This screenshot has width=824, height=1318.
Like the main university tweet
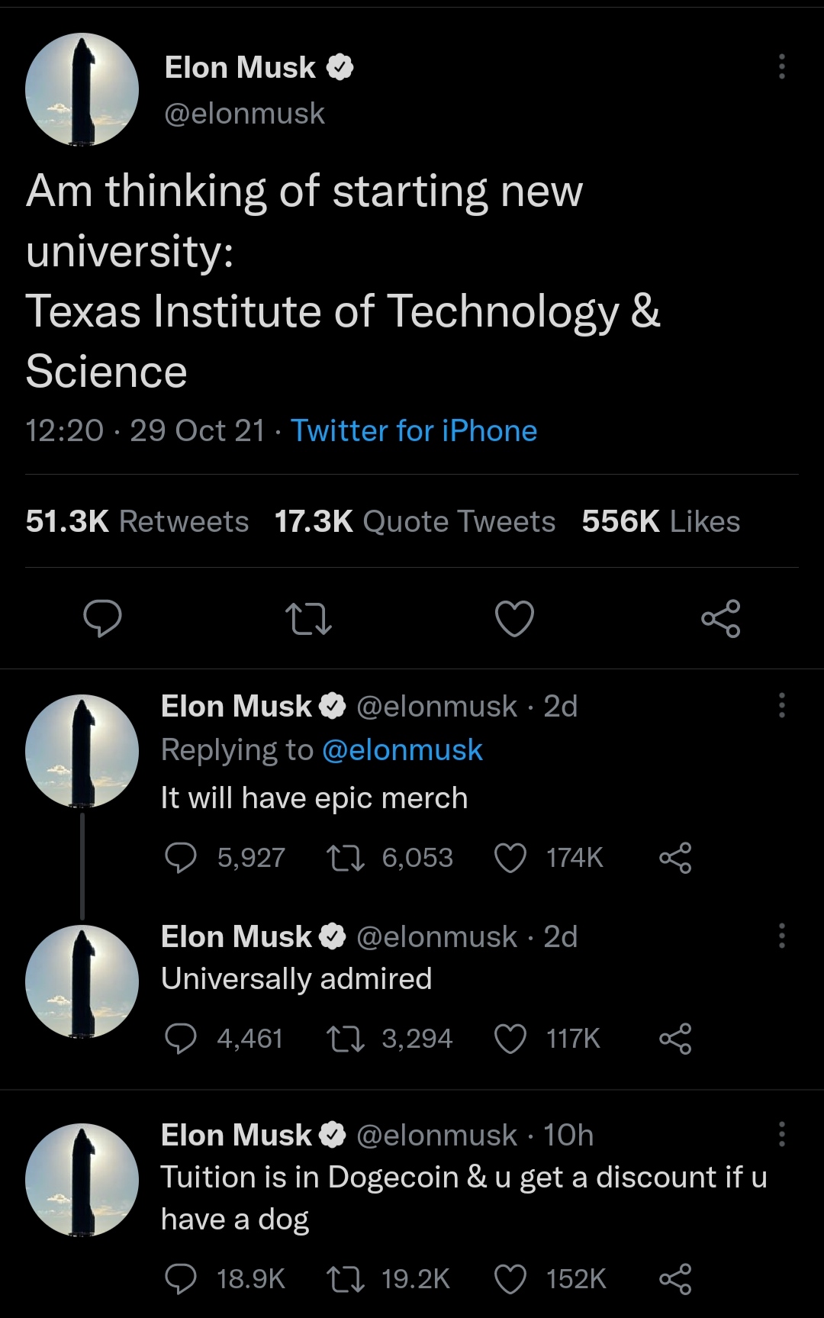click(x=514, y=618)
